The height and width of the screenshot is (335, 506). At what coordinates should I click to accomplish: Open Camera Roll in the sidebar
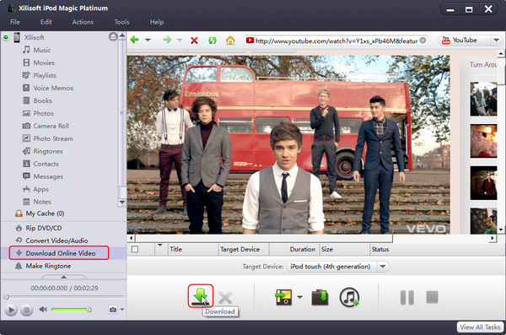(x=51, y=126)
